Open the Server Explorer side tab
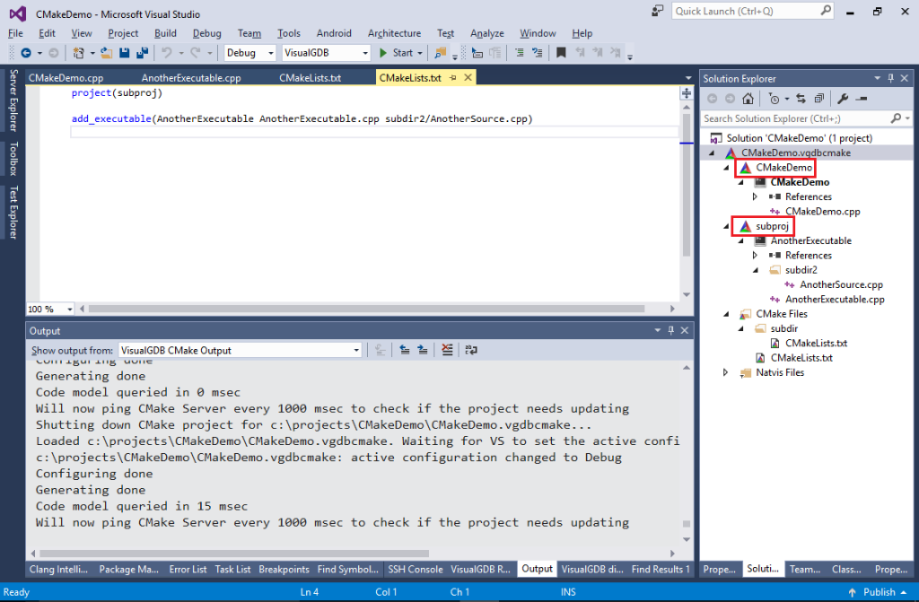This screenshot has height=602, width=919. coord(13,100)
